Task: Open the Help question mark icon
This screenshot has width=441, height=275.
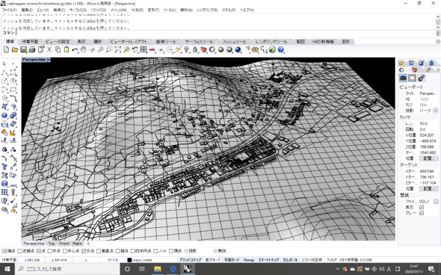Action: pyautogui.click(x=281, y=50)
